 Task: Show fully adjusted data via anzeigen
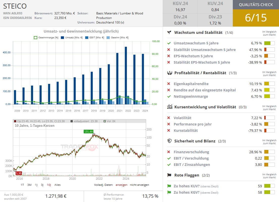[x=122, y=185]
